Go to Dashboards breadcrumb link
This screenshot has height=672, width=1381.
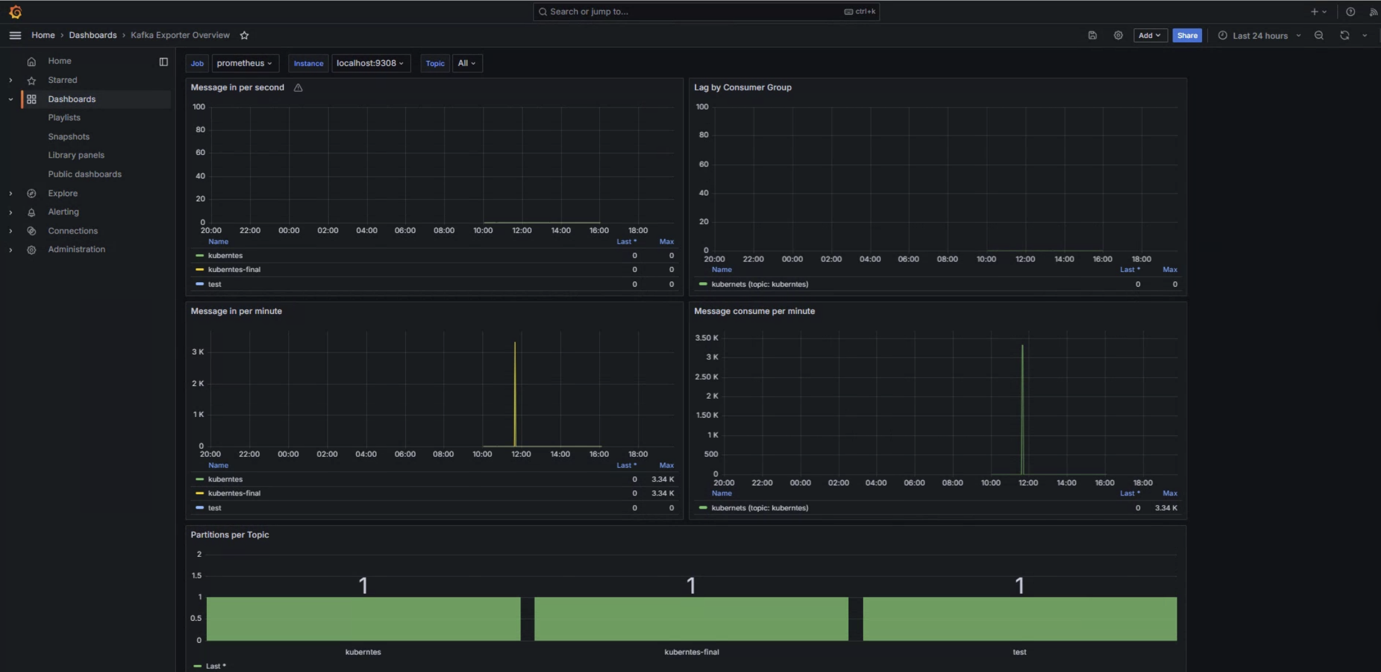tap(93, 35)
